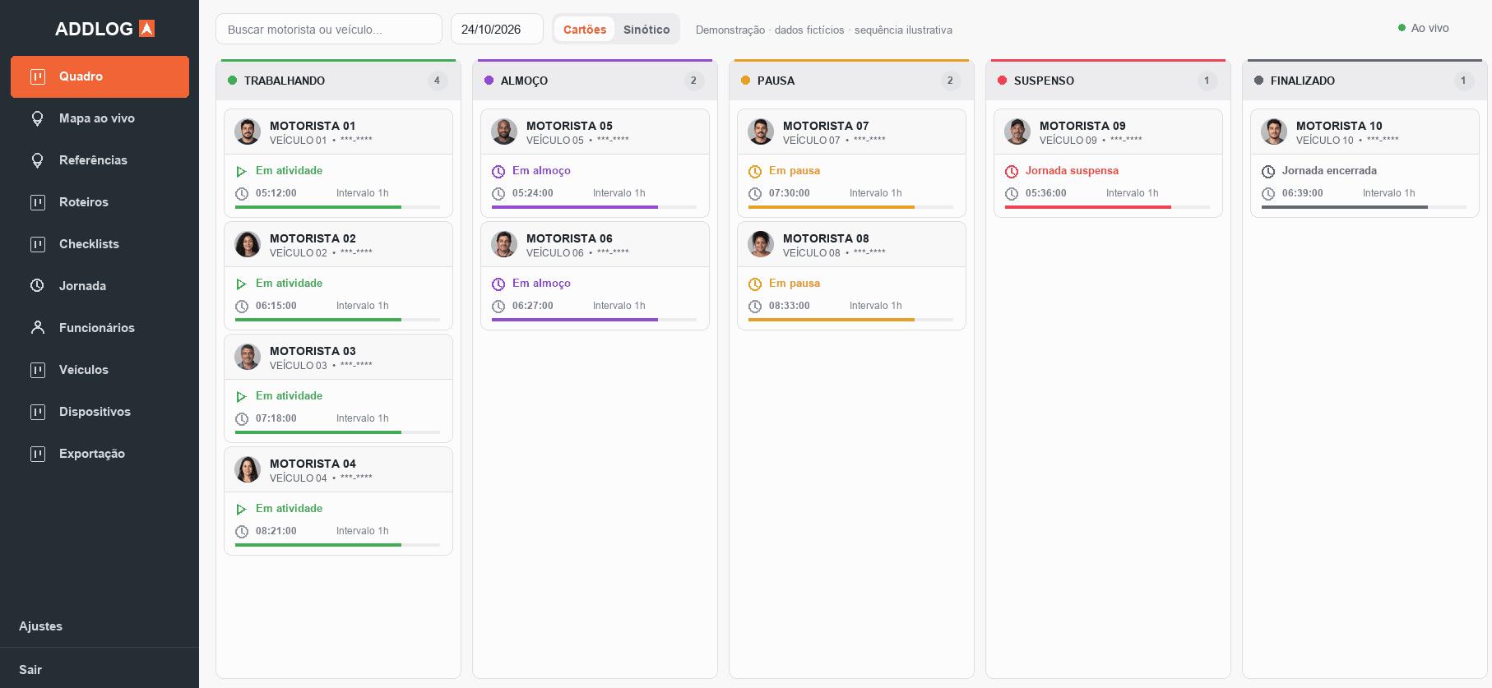Click the Referências pin icon in sidebar

point(37,160)
